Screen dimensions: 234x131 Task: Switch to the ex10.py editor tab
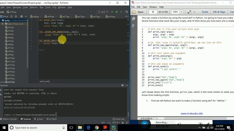tap(50, 16)
